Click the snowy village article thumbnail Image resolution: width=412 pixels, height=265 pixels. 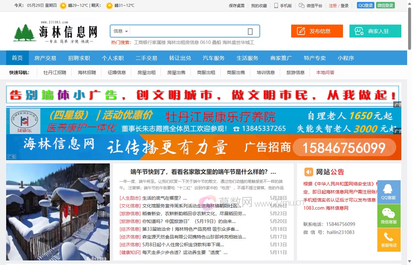pos(58,212)
